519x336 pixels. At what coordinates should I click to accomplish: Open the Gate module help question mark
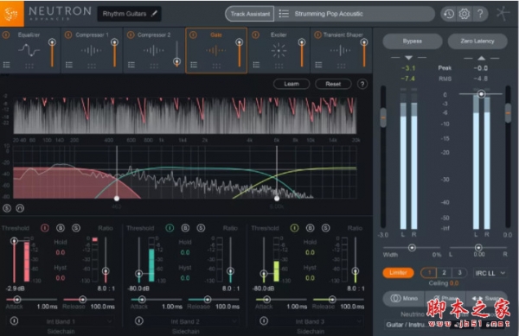coord(362,85)
